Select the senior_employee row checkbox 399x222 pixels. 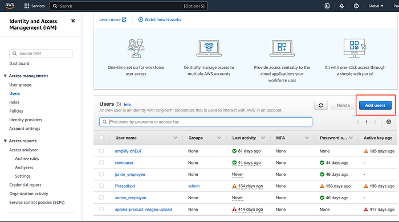point(101,198)
